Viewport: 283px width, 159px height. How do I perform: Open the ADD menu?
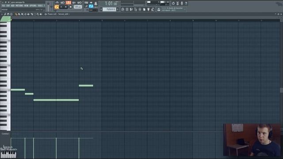[x=13, y=6]
